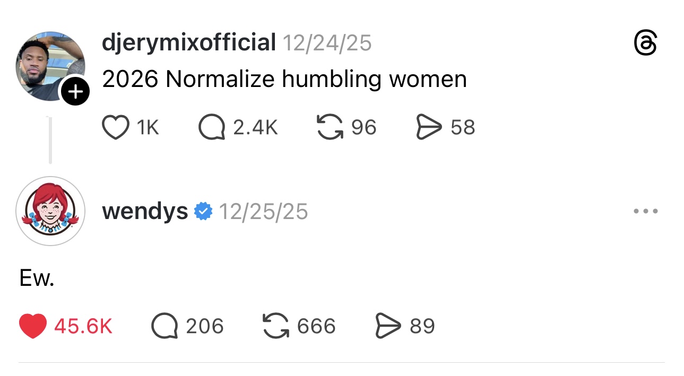Repost the wendys reply
684x376 pixels.
point(276,326)
